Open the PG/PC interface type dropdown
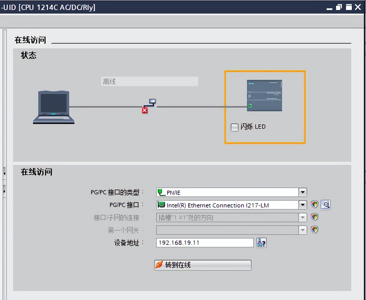The image size is (366, 300). pos(303,192)
